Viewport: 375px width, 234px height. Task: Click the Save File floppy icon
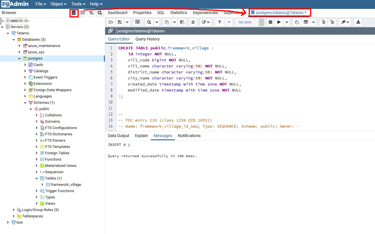pyautogui.click(x=119, y=22)
